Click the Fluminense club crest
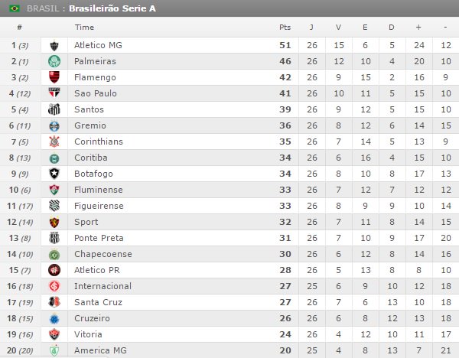Screen dimensions: 459x358 coord(54,190)
